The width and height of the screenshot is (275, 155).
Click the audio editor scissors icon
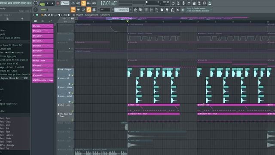178,3
